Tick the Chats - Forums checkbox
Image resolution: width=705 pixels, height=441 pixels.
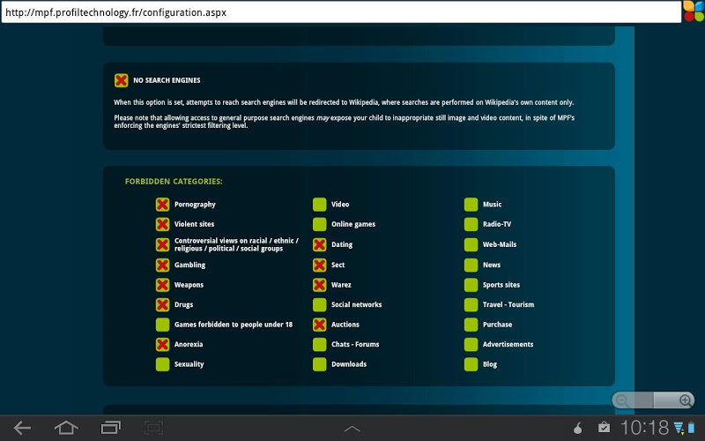319,344
